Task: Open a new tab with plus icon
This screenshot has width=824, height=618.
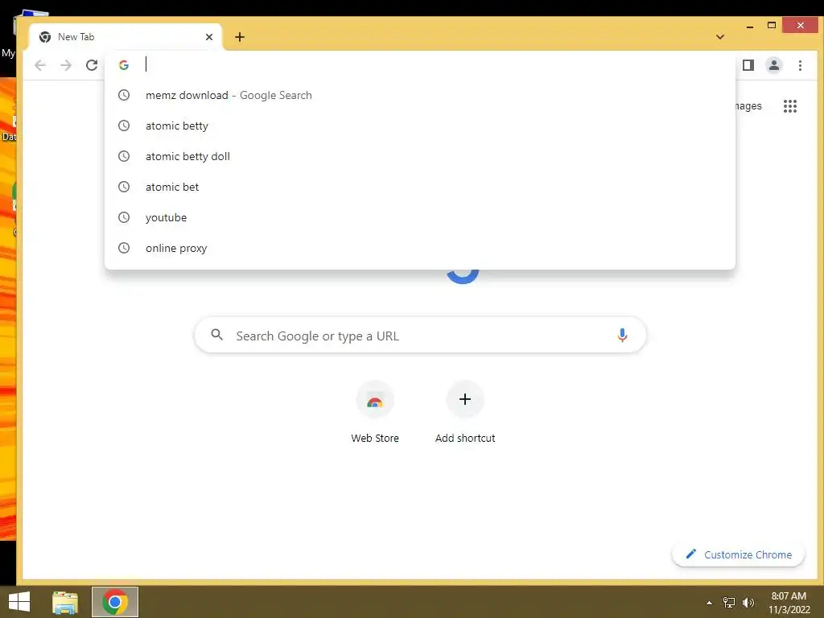Action: [240, 37]
